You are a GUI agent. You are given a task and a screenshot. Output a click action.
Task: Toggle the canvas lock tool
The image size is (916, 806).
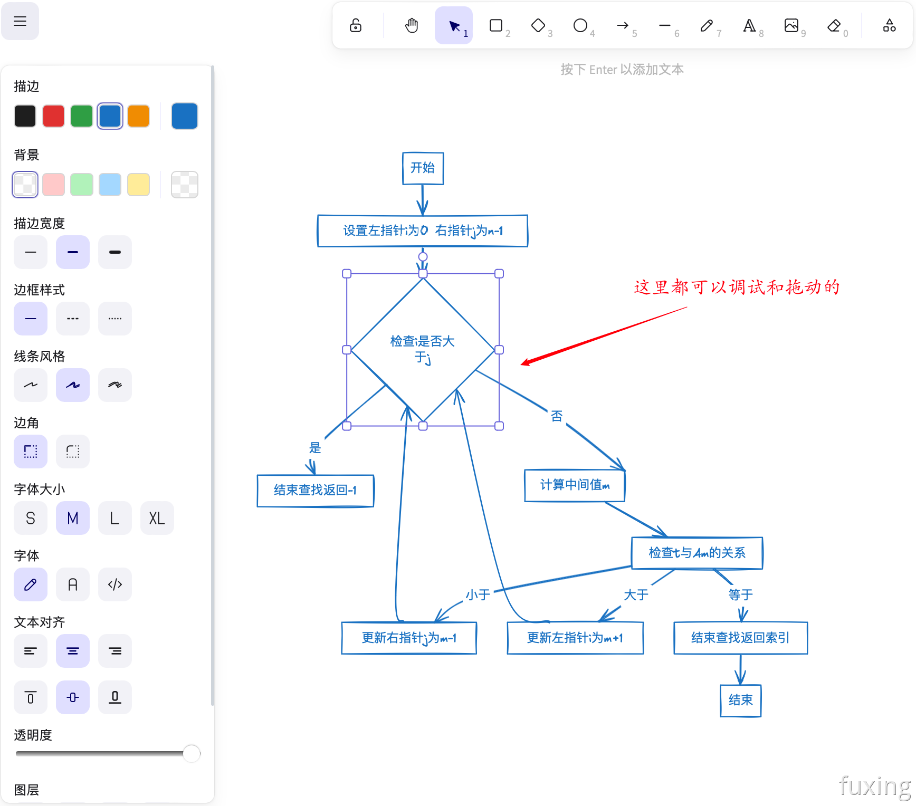click(356, 25)
